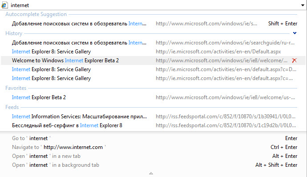This screenshot has height=177, width=307.
Task: Delete the Welcome to Windows Internet Explorer entry
Action: pyautogui.click(x=294, y=60)
